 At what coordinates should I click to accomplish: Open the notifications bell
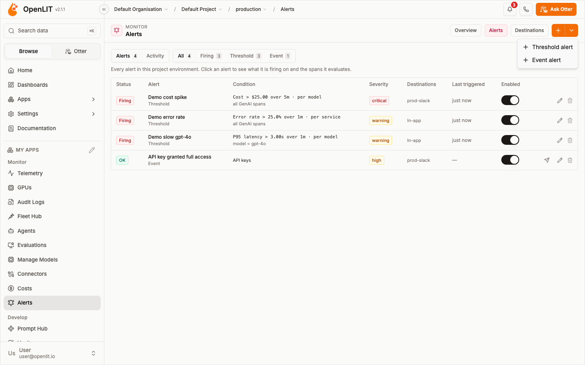pos(510,9)
